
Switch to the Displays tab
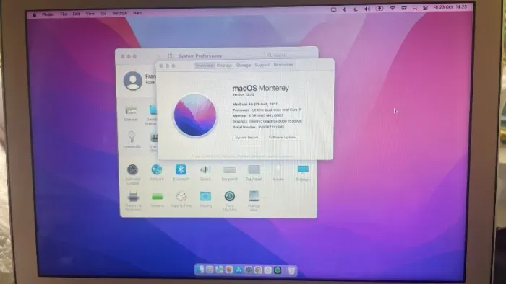[224, 66]
